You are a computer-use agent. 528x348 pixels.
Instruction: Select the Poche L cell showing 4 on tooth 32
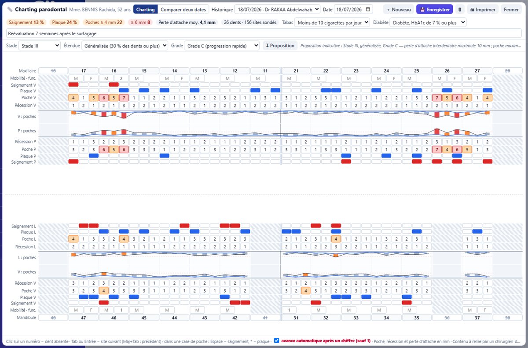coord(336,239)
